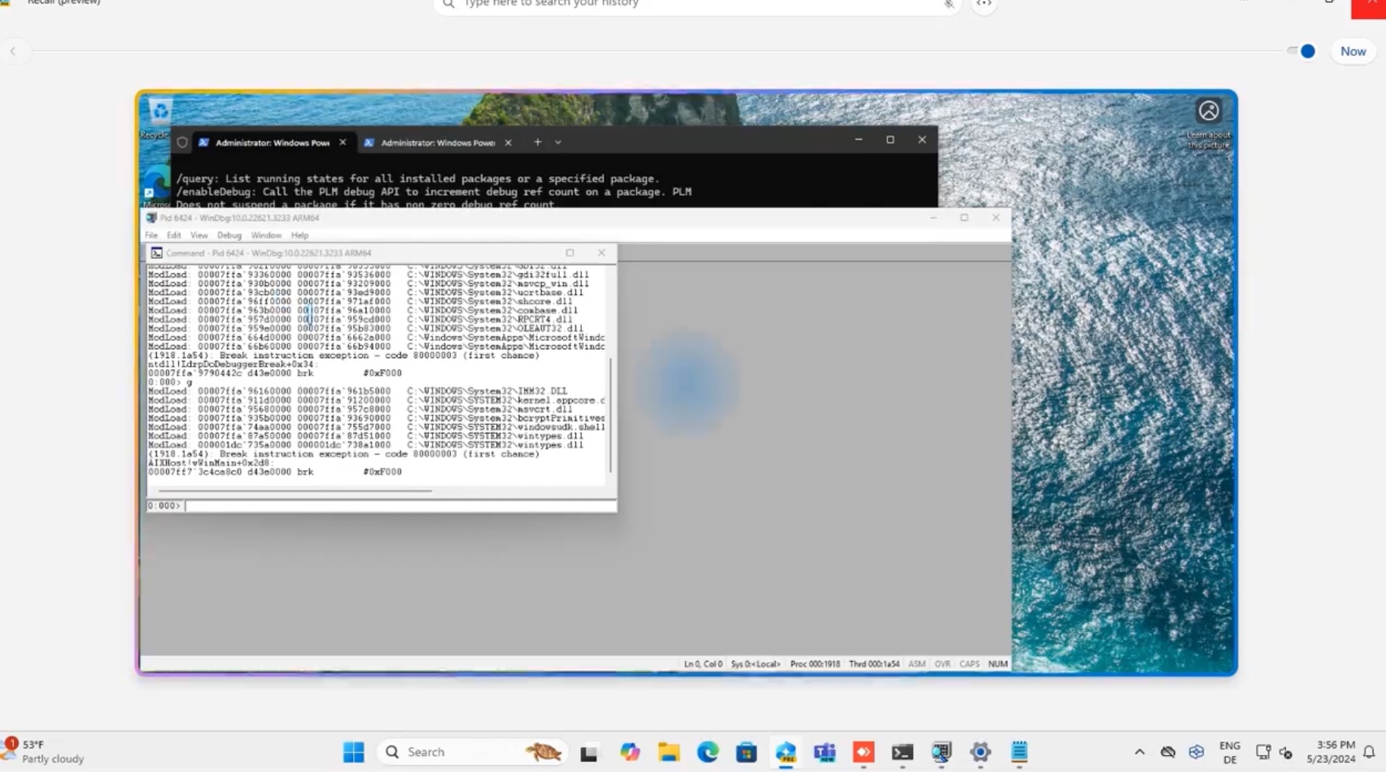Open the network tray icon

tap(1263, 752)
